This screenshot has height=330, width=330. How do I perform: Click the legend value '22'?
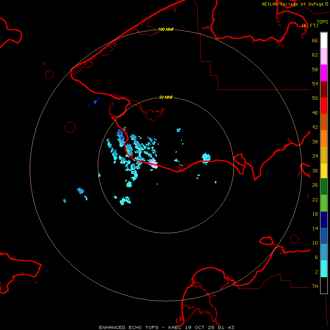[x=315, y=200]
